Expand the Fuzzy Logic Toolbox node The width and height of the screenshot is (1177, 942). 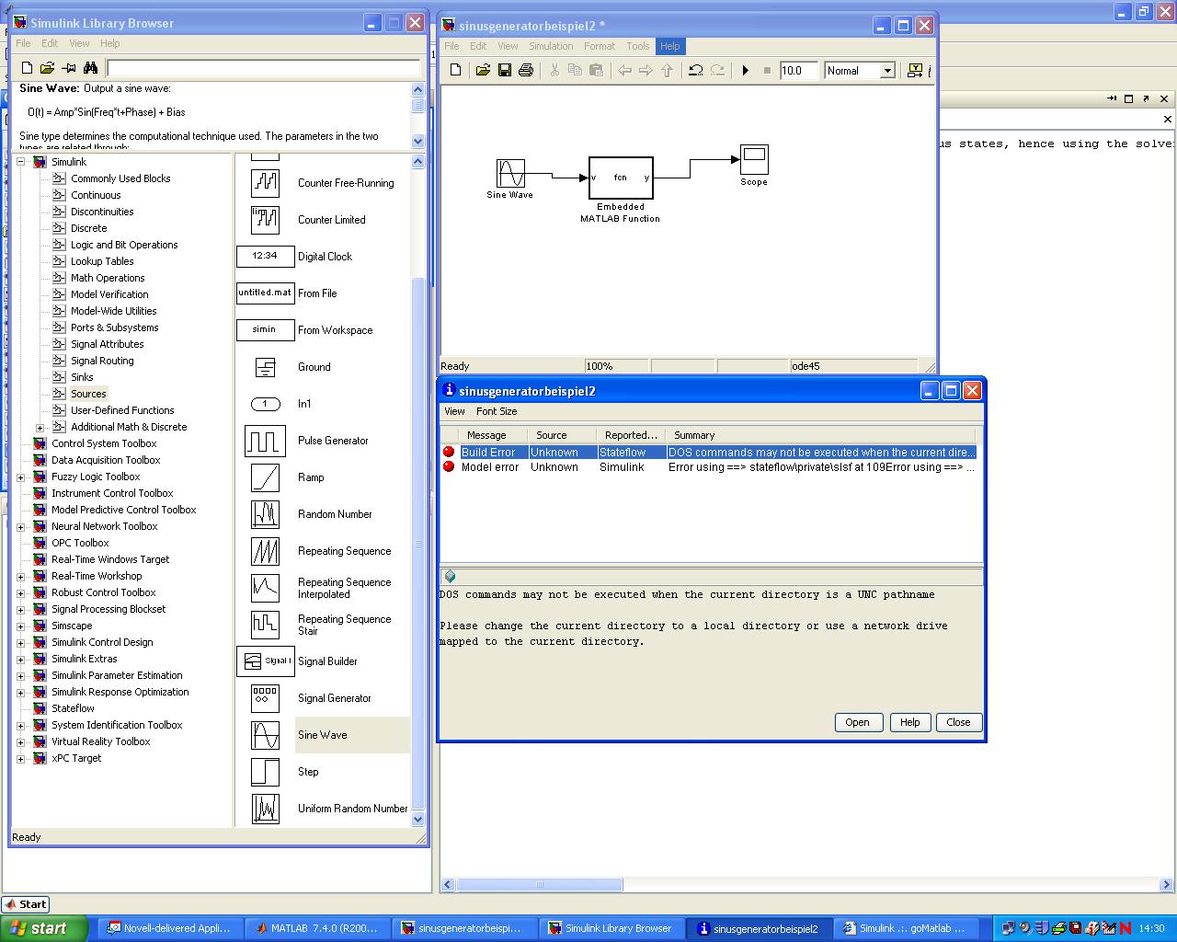pyautogui.click(x=21, y=477)
